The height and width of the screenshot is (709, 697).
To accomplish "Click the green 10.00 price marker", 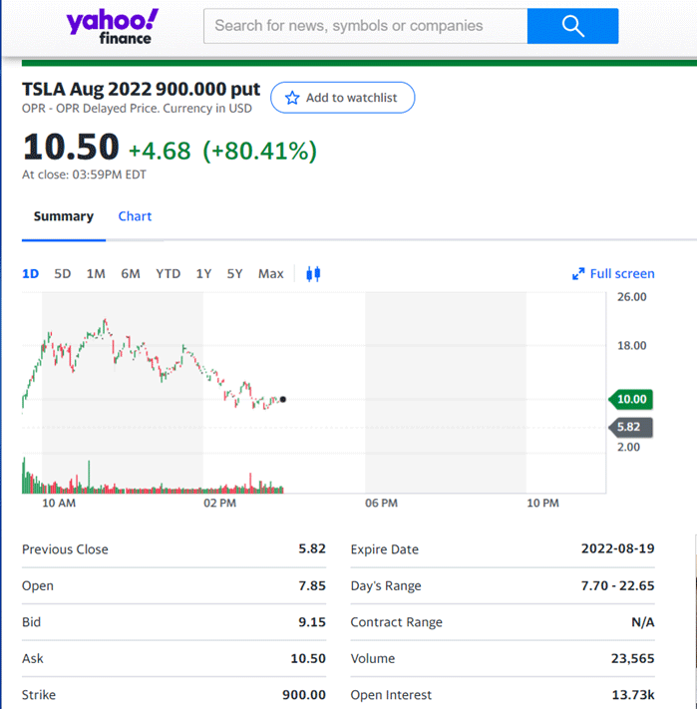I will [631, 399].
